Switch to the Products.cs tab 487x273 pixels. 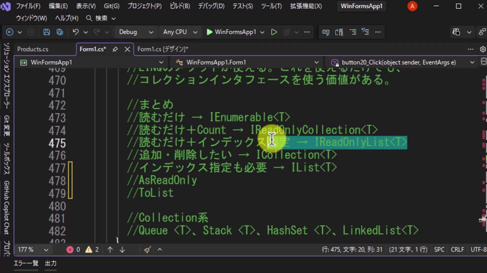33,49
